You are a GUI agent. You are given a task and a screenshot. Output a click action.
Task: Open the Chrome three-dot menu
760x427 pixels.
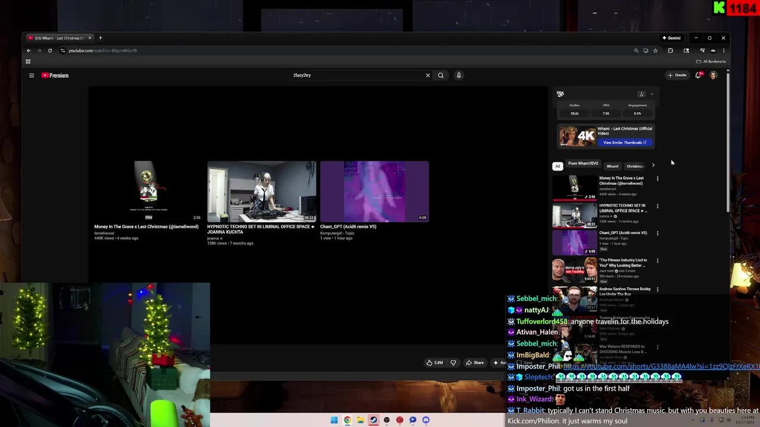point(723,50)
